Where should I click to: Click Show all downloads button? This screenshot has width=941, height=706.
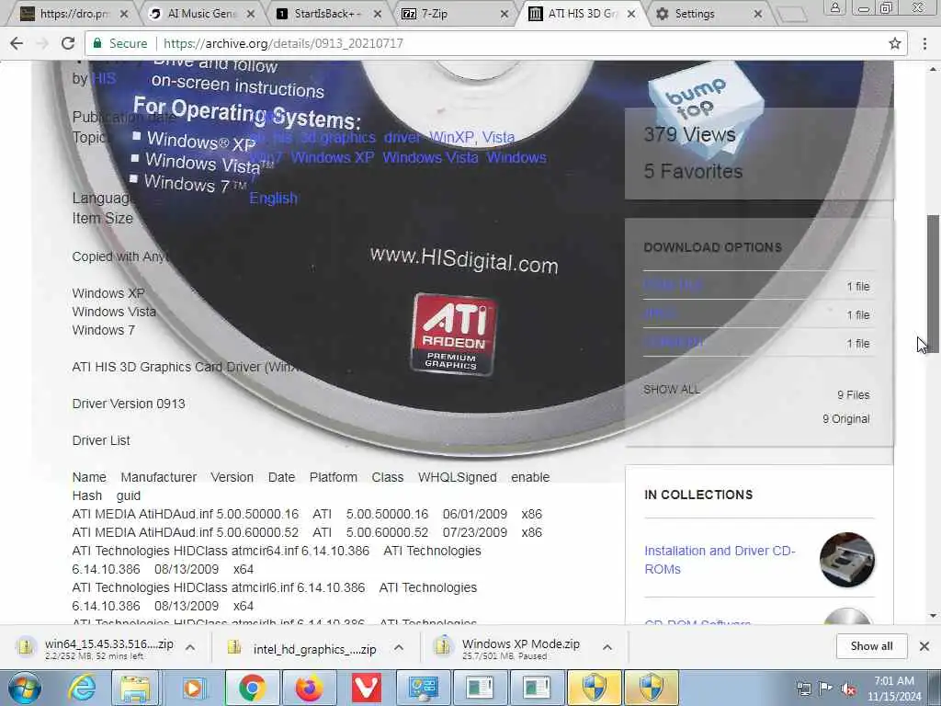871,646
